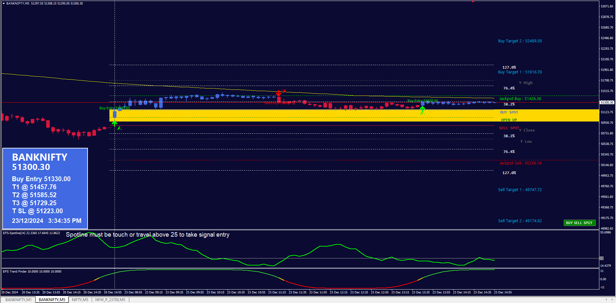Click the Buy Target 2 : 52489.58 label
This screenshot has width=616, height=303.
(520, 41)
